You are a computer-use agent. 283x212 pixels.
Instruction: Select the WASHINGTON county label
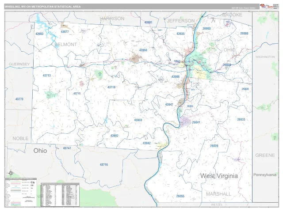[x=265, y=57]
